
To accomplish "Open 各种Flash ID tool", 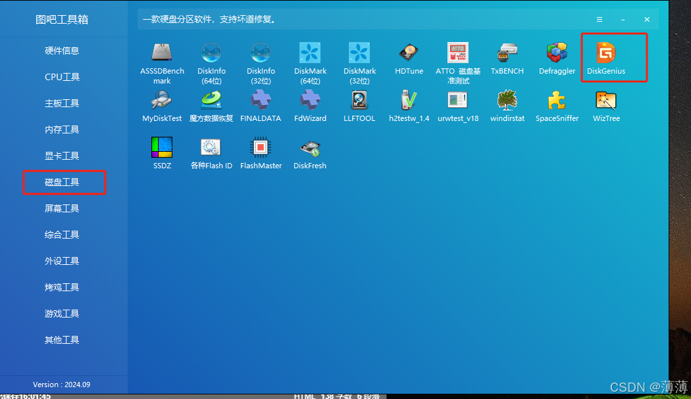I will coord(211,153).
